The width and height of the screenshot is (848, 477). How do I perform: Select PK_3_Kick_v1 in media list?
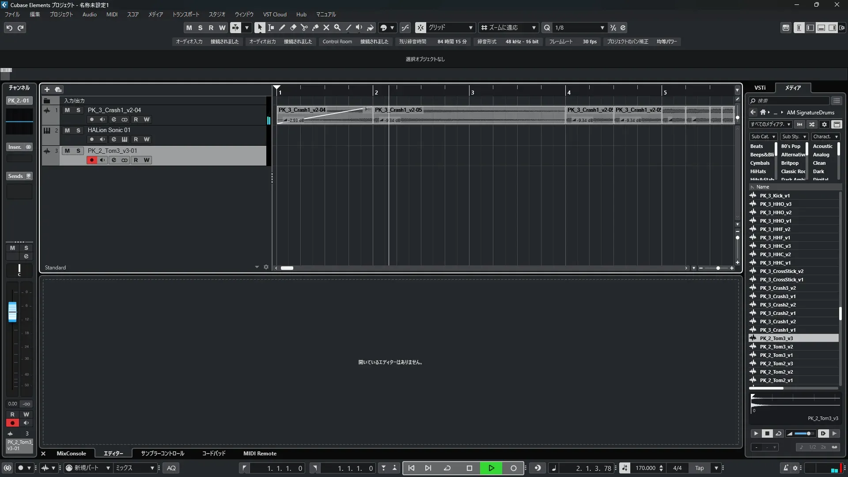tap(775, 196)
